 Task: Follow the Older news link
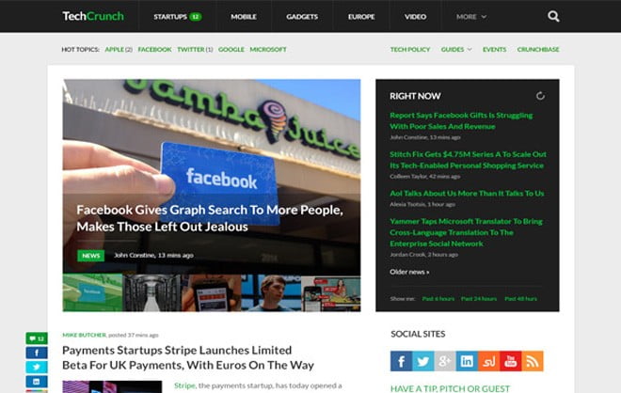(409, 272)
